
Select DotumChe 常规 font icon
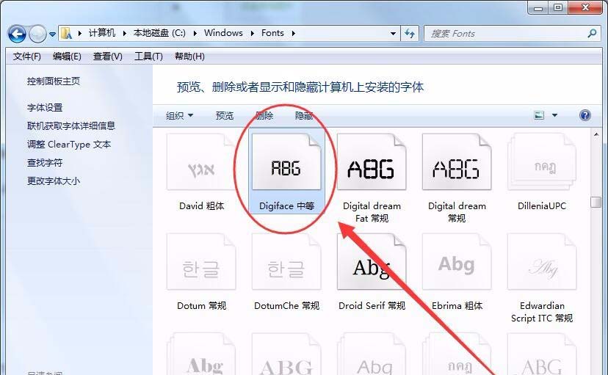point(286,262)
